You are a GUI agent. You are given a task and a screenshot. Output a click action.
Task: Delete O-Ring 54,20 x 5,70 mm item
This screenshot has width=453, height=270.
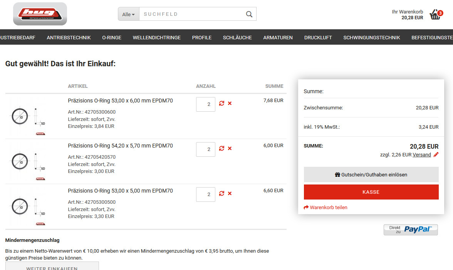tap(230, 148)
